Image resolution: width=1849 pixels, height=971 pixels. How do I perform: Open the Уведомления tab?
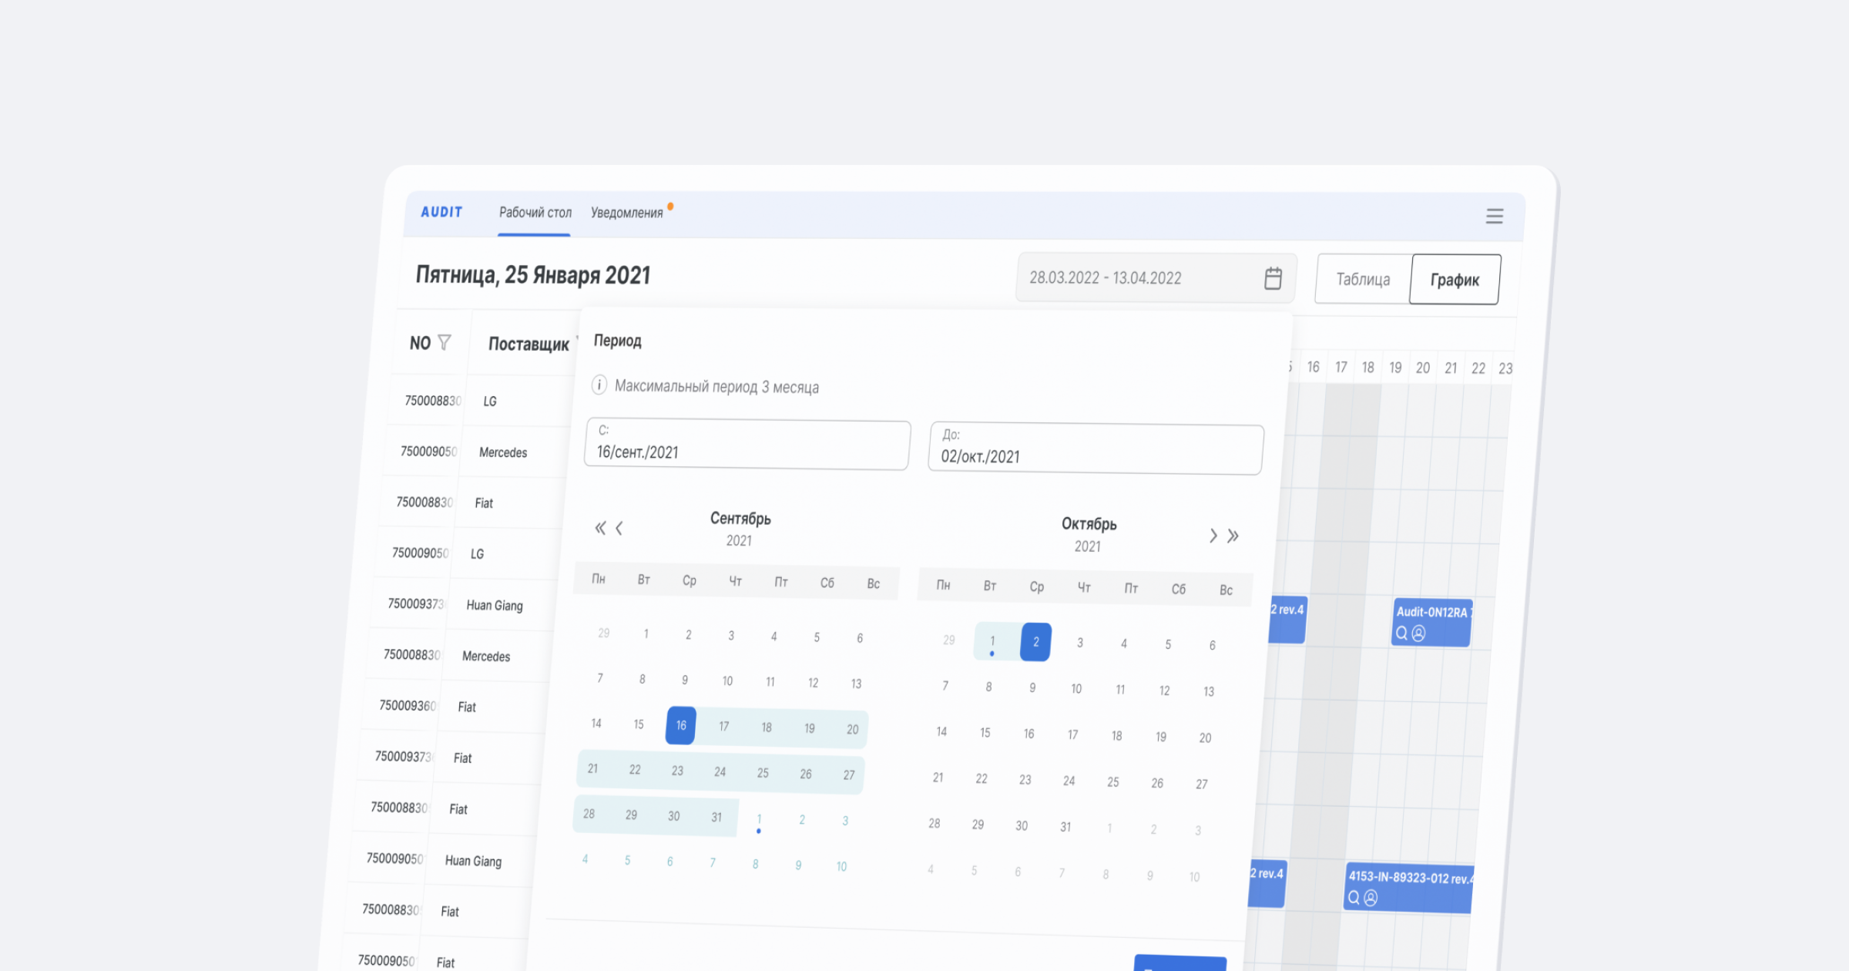coord(626,213)
